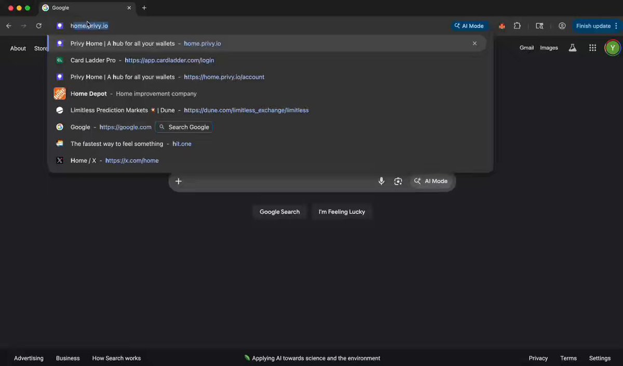Open the Extensions puzzle icon
The image size is (623, 366).
(x=517, y=26)
